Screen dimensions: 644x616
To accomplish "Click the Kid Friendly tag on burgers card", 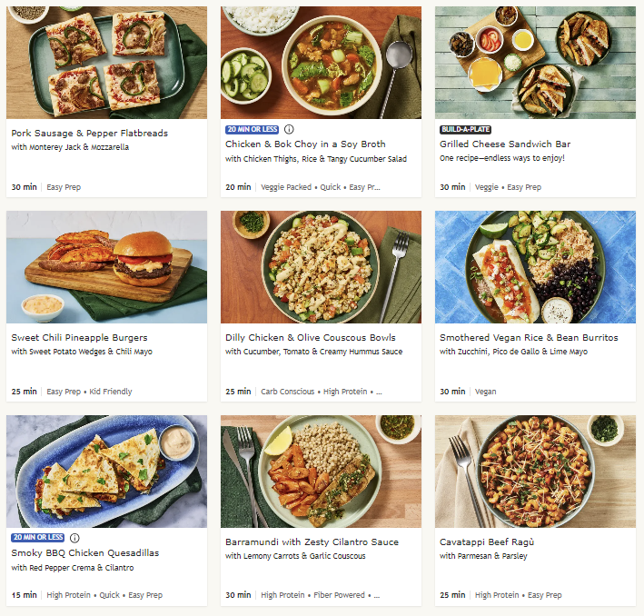I will point(109,392).
